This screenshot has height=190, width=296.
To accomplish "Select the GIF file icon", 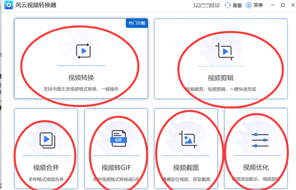I will tap(118, 138).
